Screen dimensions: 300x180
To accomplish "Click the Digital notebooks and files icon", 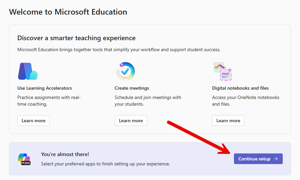I will coord(222,71).
